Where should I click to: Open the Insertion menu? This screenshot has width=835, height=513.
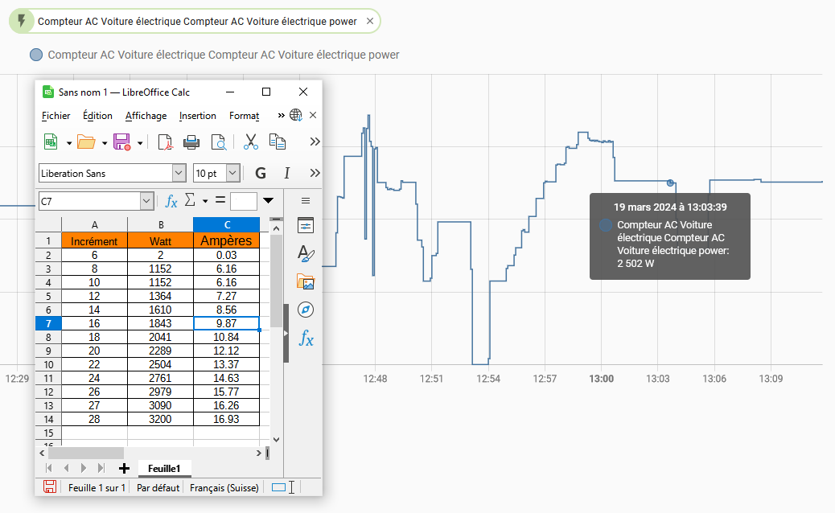pos(197,116)
